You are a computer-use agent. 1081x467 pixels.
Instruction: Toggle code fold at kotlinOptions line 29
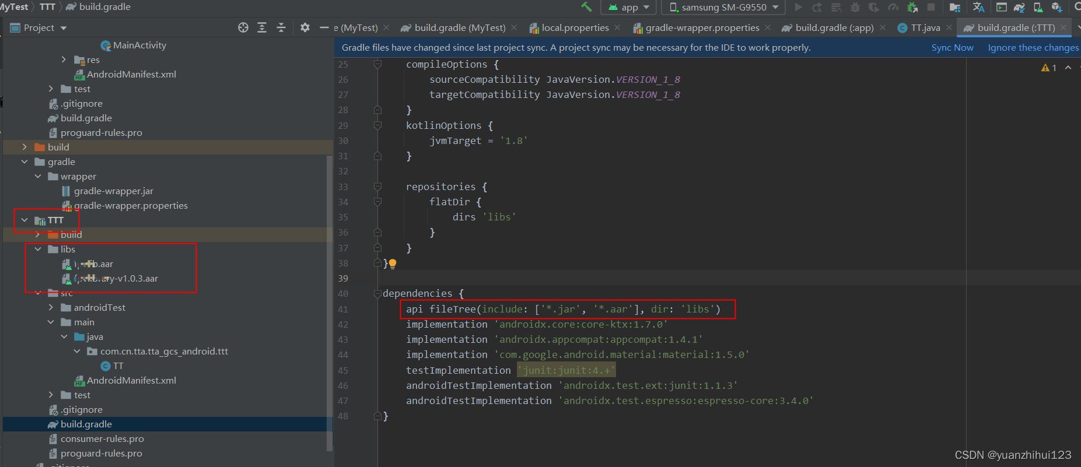point(377,125)
